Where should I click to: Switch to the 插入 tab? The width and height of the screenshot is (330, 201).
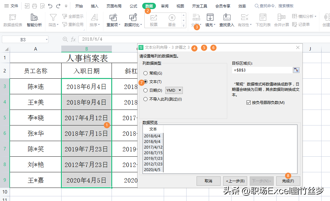[94, 6]
